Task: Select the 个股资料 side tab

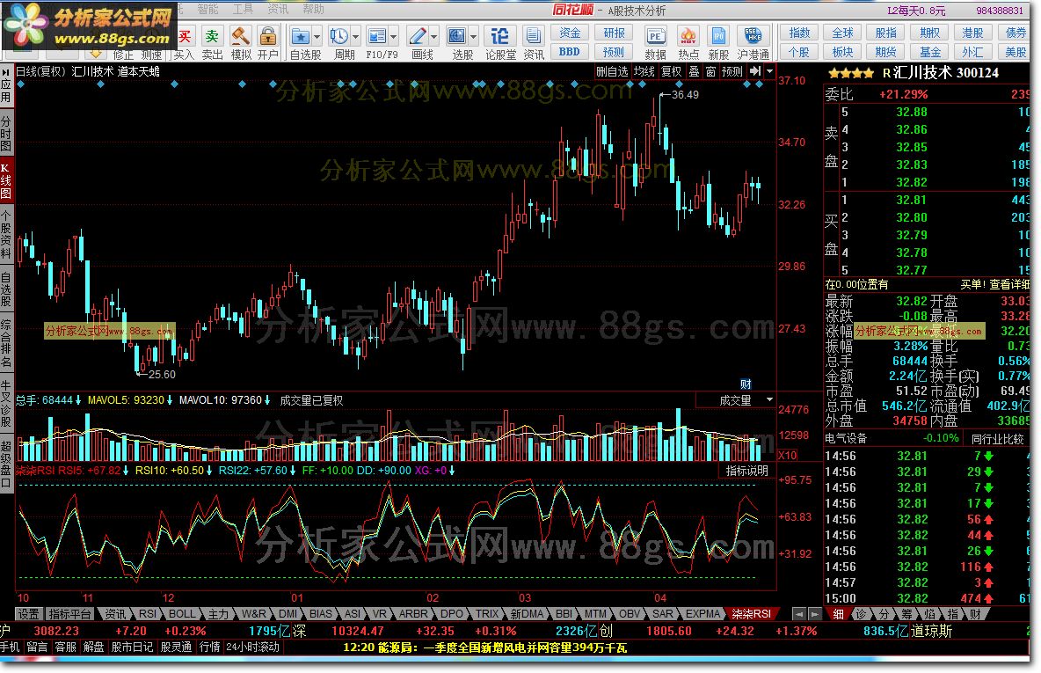Action: coord(6,235)
